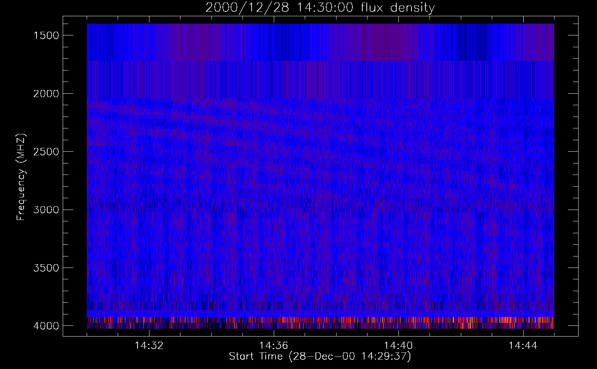Click the 14:40 time tick label

398,346
